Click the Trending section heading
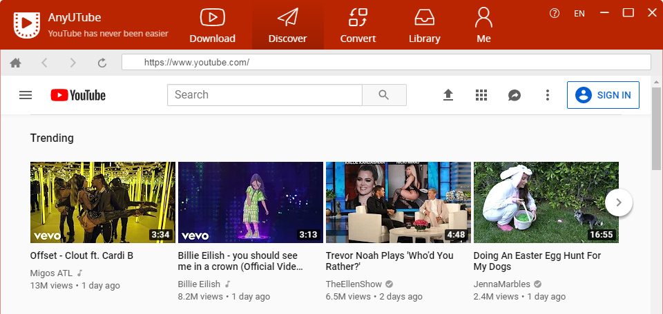Image resolution: width=663 pixels, height=314 pixels. (52, 138)
